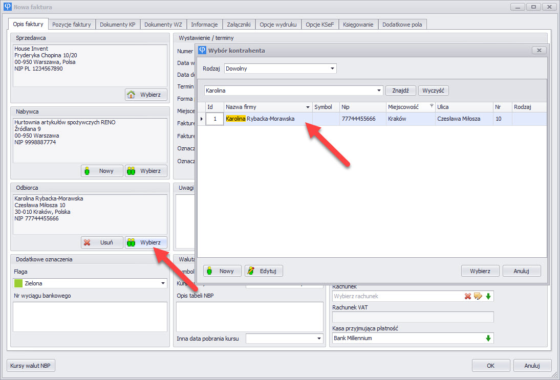Click Nowy under the Nabywca section
The image size is (560, 380).
tap(102, 171)
